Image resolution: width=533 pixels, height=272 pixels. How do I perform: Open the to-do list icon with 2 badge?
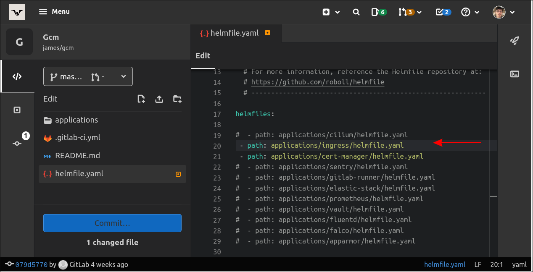[x=443, y=12]
